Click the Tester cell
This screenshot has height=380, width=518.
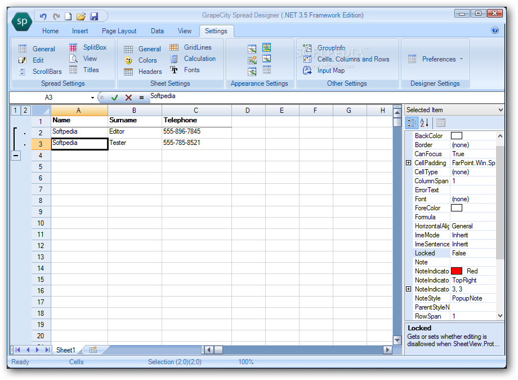[x=135, y=143]
